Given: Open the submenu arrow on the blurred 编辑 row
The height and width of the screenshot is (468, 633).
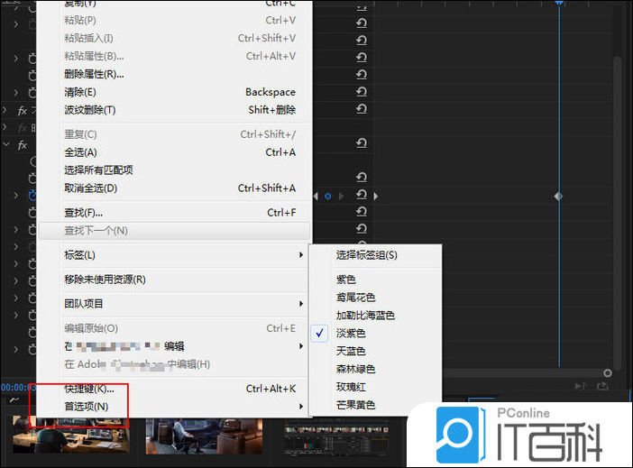Looking at the screenshot, I should 301,346.
